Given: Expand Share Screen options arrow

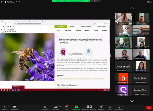Looking at the screenshot, I should point(80,107).
